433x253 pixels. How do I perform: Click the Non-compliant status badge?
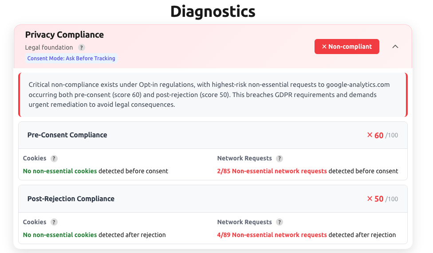coord(346,47)
